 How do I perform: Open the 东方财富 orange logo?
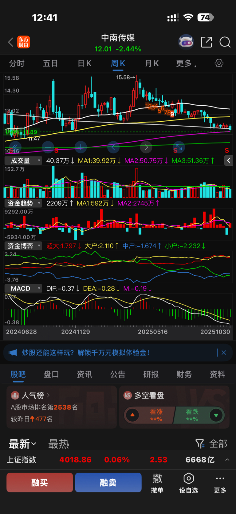(24, 42)
